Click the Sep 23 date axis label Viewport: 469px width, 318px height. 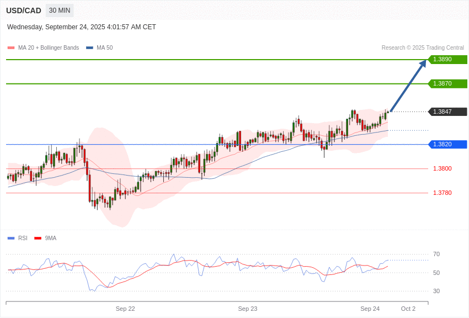point(248,309)
